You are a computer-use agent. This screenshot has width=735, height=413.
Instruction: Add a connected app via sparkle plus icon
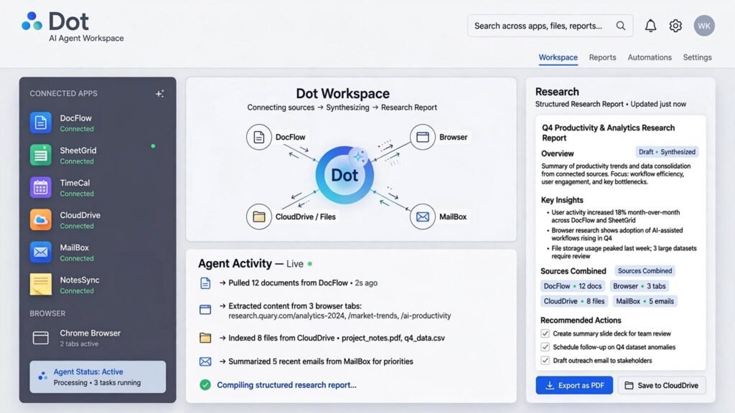pyautogui.click(x=160, y=94)
